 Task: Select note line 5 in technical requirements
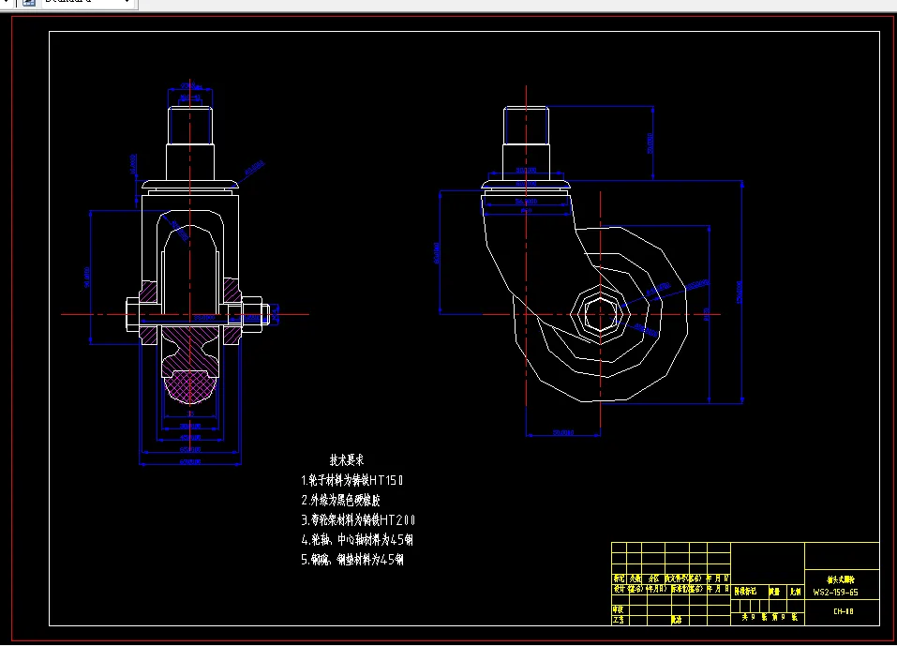click(352, 560)
